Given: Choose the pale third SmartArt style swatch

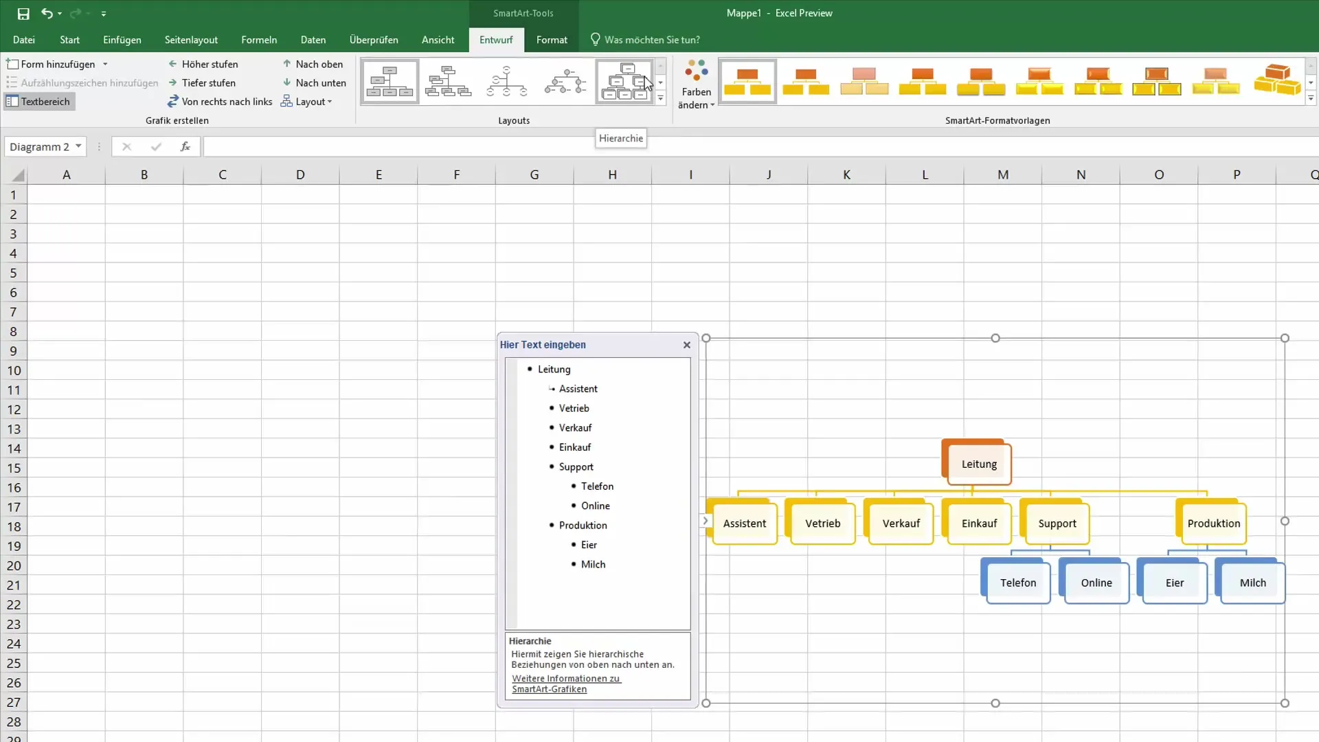Looking at the screenshot, I should click(x=864, y=82).
